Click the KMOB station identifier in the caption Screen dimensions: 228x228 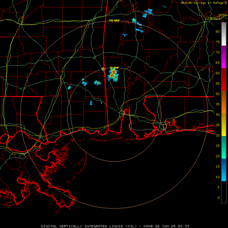tap(148, 226)
